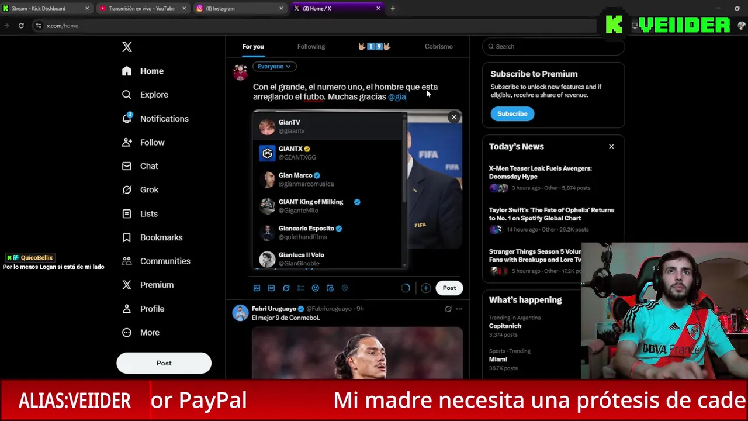Open Lists in the sidebar
This screenshot has height=421, width=748.
[x=140, y=213]
